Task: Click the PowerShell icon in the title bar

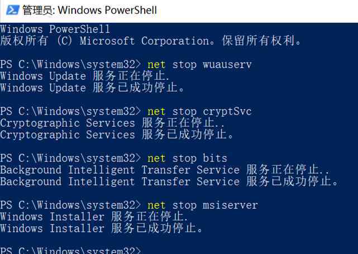Action: tap(13, 10)
